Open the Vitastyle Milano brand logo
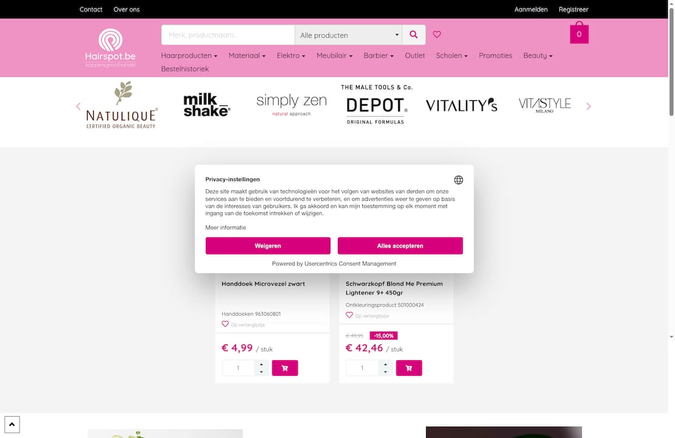 545,105
